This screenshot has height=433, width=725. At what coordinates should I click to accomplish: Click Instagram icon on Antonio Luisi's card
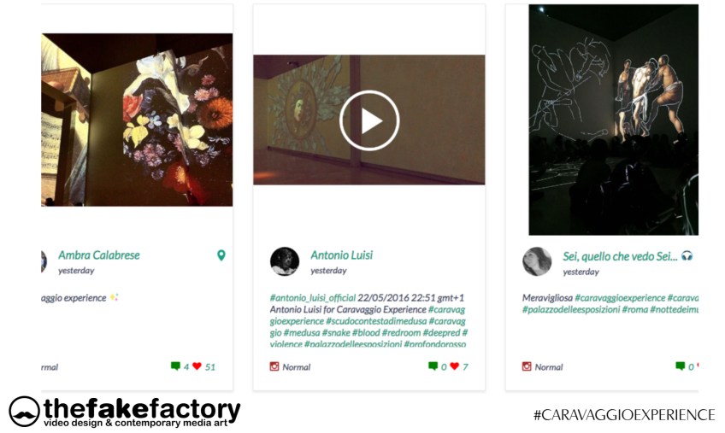[274, 366]
